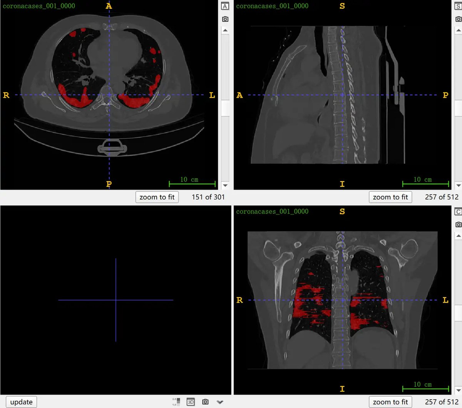Expand the axial view with the A icon
This screenshot has height=408, width=462.
[x=225, y=6]
